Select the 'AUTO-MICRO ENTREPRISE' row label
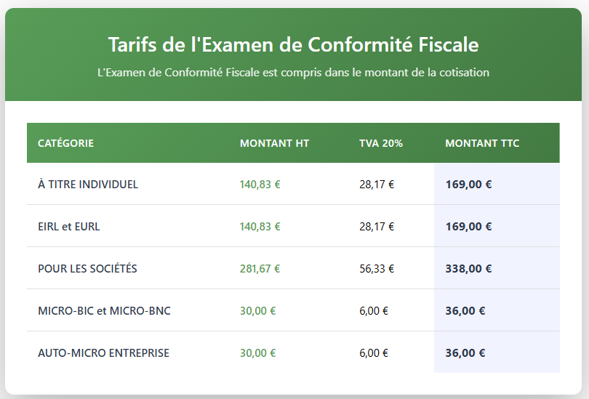Image resolution: width=589 pixels, height=399 pixels. pos(103,353)
